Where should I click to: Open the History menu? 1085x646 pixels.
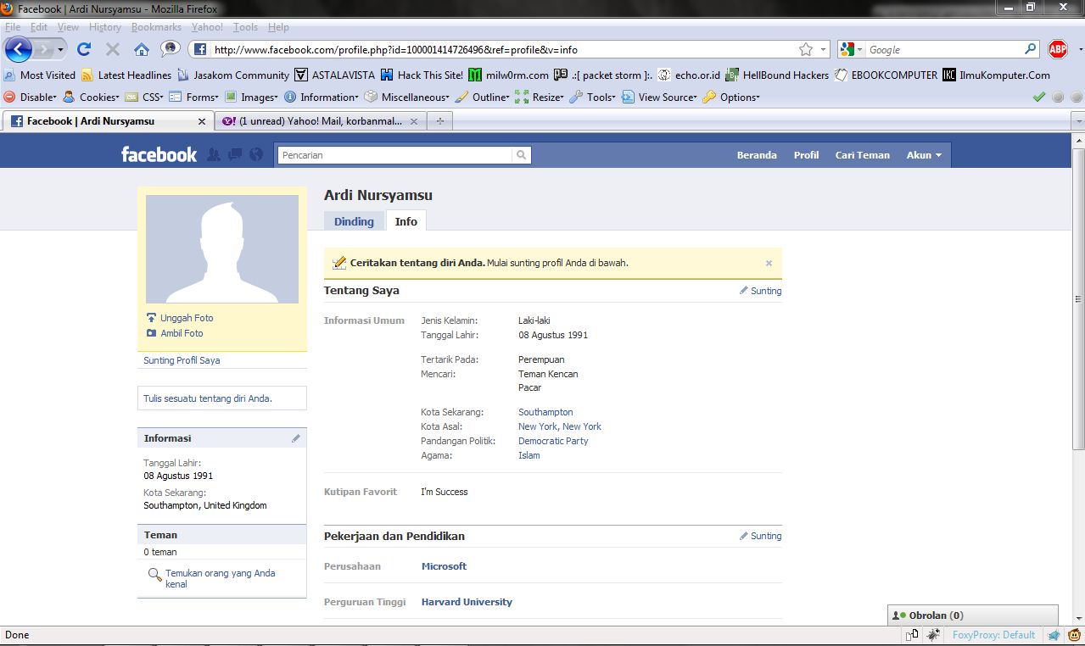tap(105, 27)
